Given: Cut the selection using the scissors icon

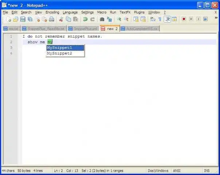Looking at the screenshot, I should [61, 19].
